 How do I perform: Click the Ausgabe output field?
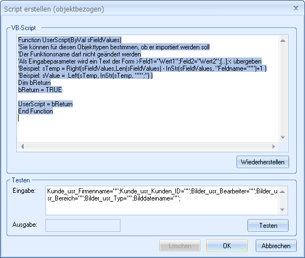coord(83,225)
